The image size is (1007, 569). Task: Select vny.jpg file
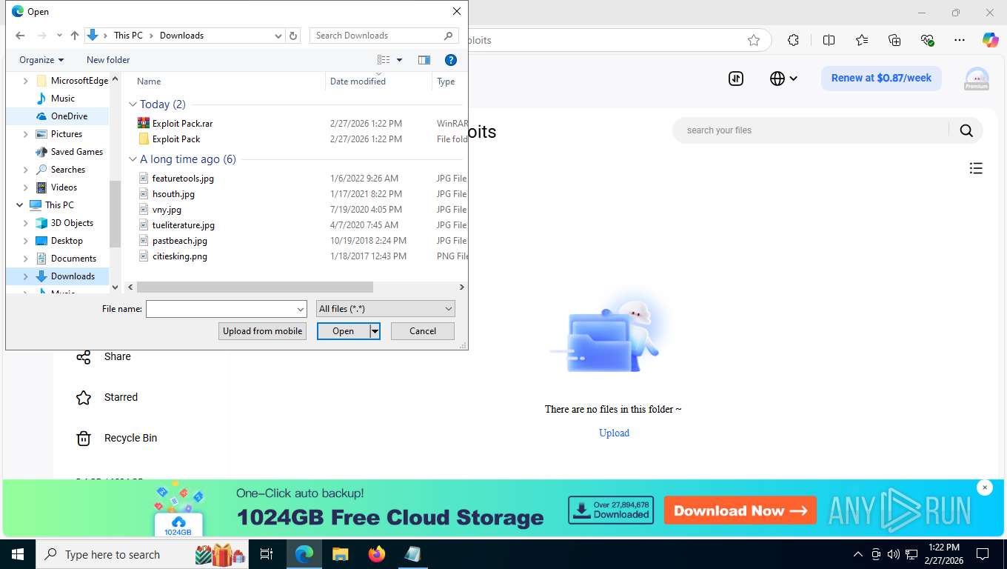point(167,210)
